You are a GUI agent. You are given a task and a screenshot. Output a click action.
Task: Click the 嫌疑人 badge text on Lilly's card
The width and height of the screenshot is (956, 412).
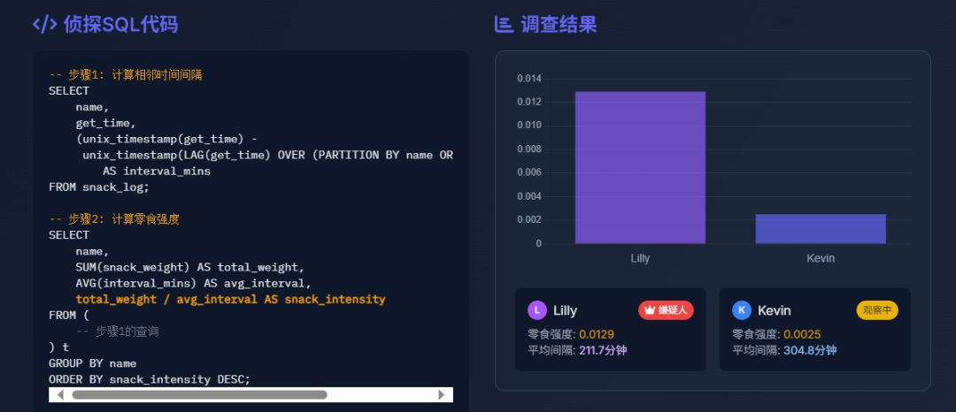pyautogui.click(x=673, y=310)
